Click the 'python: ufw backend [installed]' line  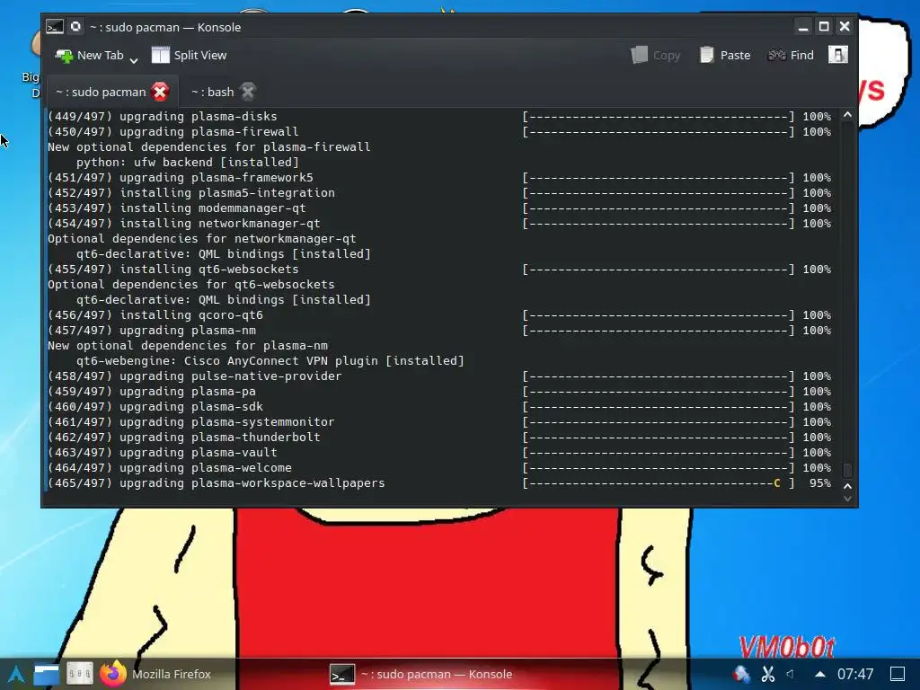(188, 163)
